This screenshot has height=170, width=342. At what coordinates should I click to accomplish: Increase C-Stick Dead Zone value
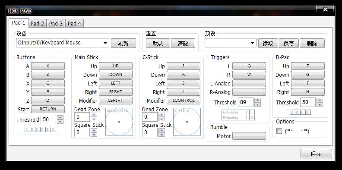tap(161, 115)
